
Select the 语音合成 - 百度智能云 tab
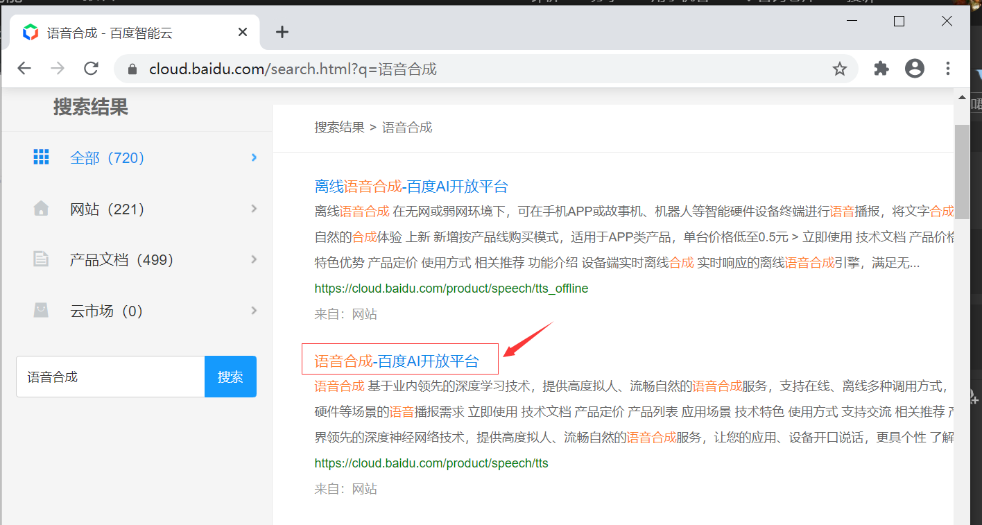click(135, 32)
